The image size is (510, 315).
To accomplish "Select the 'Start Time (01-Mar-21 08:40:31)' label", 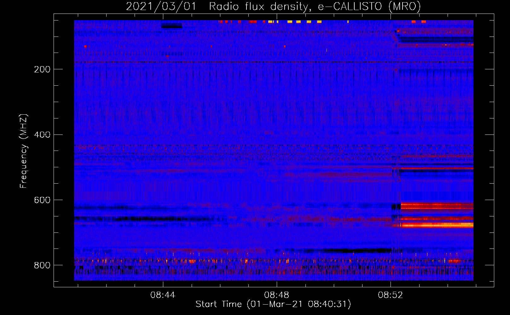I will click(x=273, y=304).
